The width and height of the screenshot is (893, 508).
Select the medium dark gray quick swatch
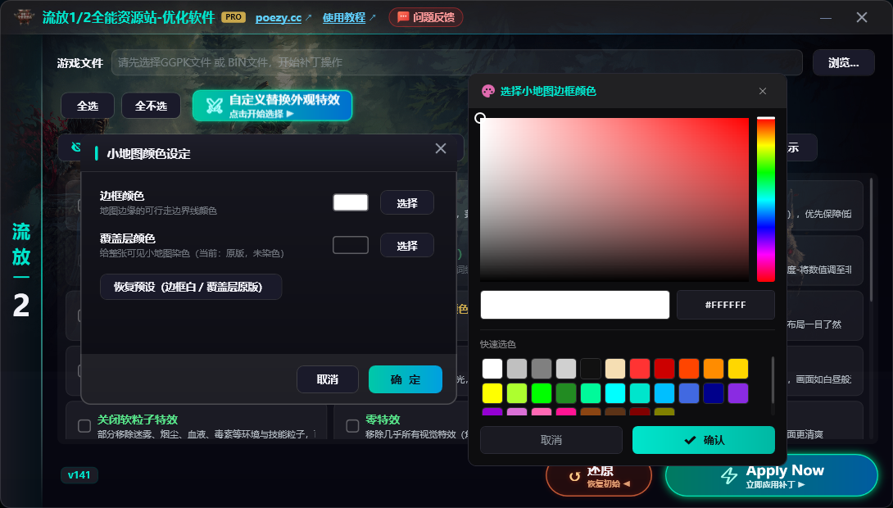click(x=542, y=369)
